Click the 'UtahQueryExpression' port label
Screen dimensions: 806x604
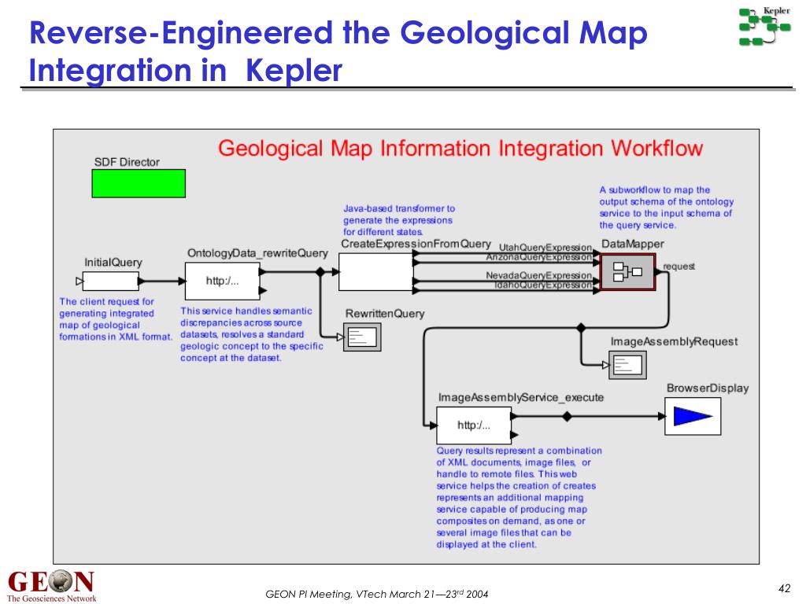pos(545,248)
